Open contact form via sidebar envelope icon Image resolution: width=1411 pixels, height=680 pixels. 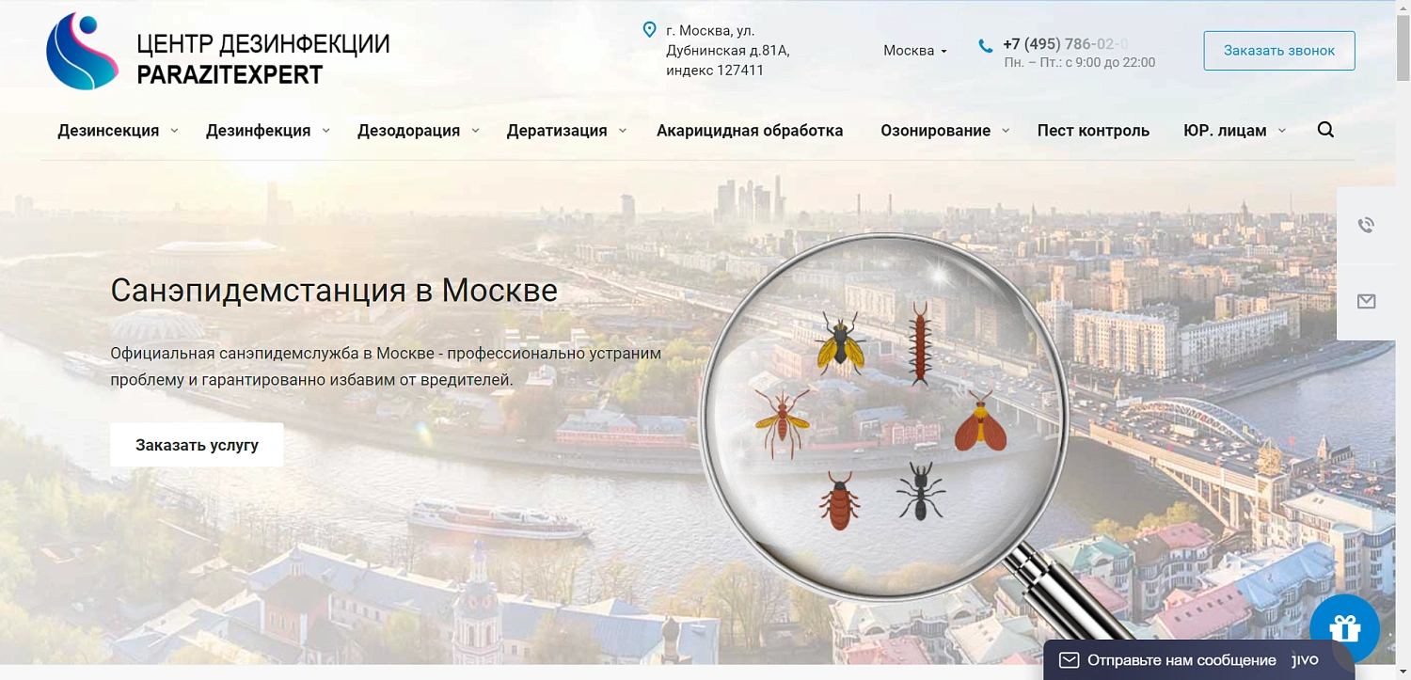(1365, 301)
